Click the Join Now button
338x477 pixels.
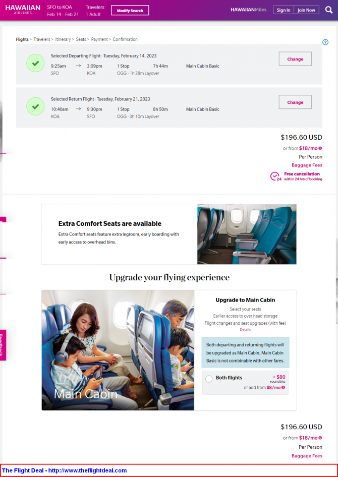(x=306, y=10)
